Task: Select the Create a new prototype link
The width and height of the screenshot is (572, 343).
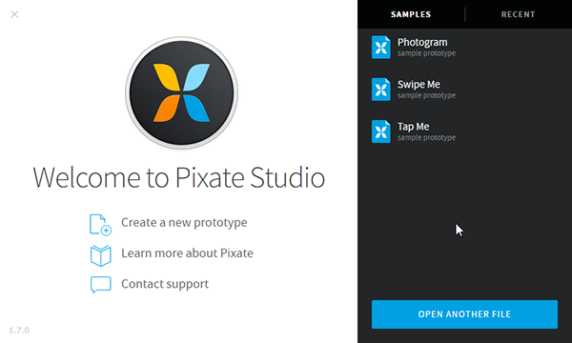Action: tap(184, 223)
